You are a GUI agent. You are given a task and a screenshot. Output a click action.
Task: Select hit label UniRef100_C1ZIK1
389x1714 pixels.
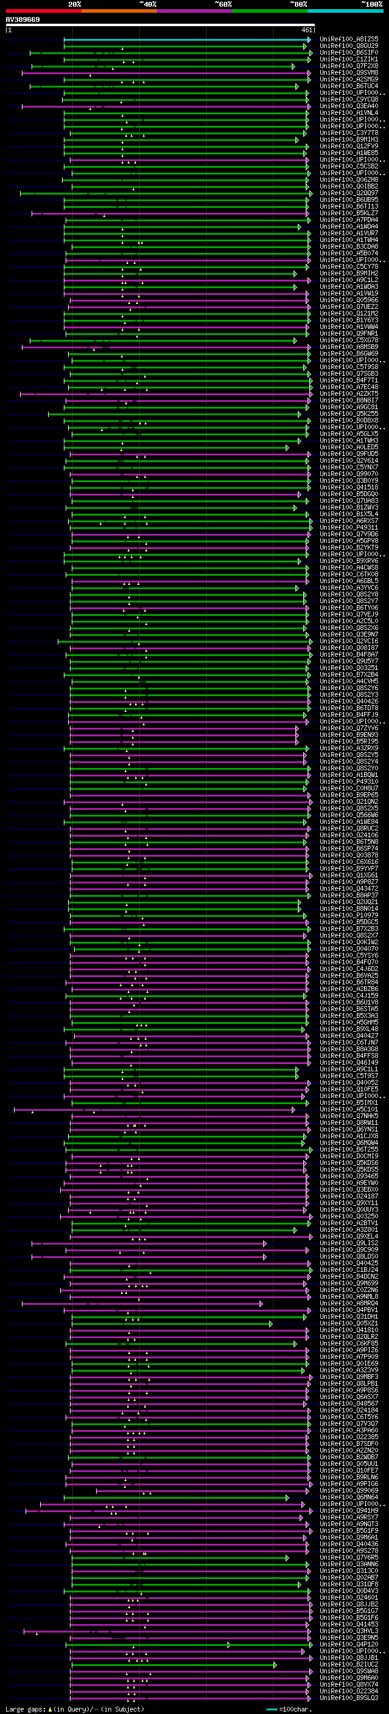point(349,60)
